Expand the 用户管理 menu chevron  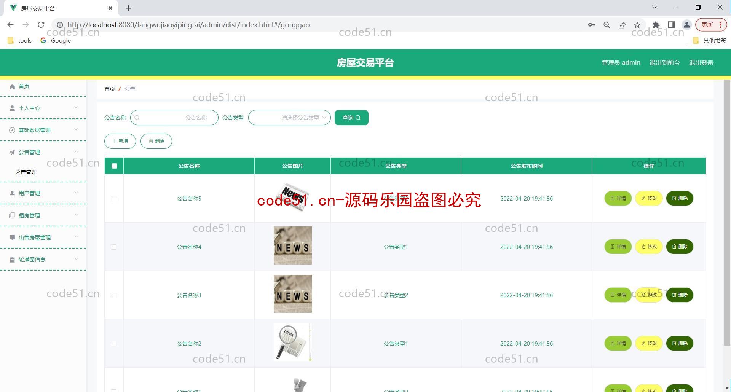[76, 193]
